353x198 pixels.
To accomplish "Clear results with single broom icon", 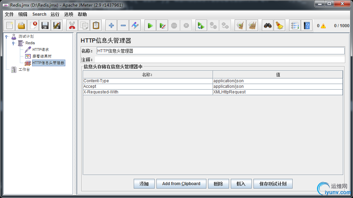I will coord(240,25).
